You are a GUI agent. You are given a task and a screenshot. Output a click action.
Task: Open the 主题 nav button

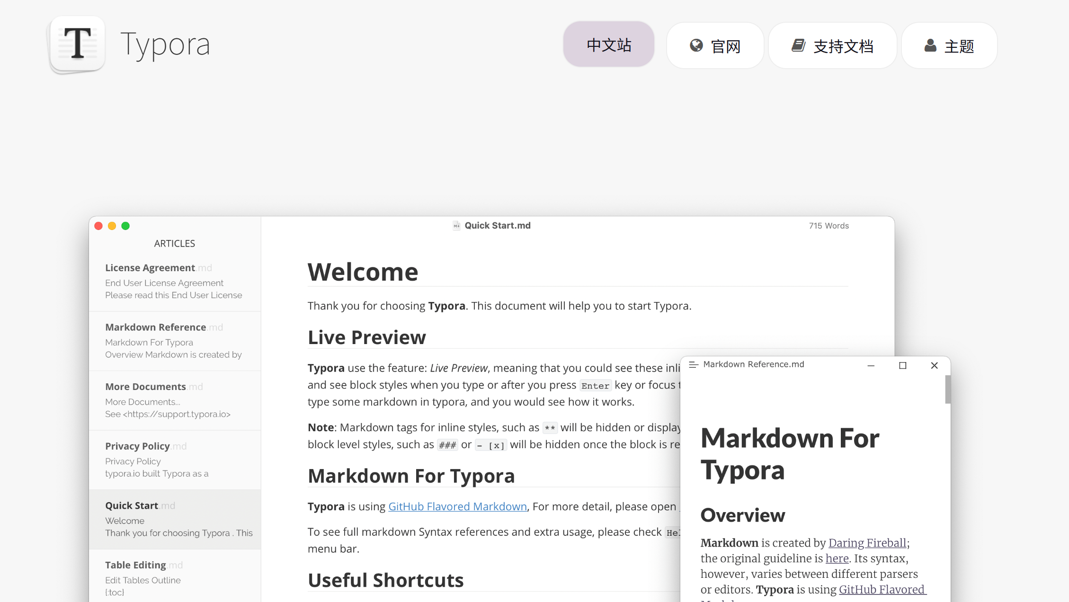coord(949,45)
